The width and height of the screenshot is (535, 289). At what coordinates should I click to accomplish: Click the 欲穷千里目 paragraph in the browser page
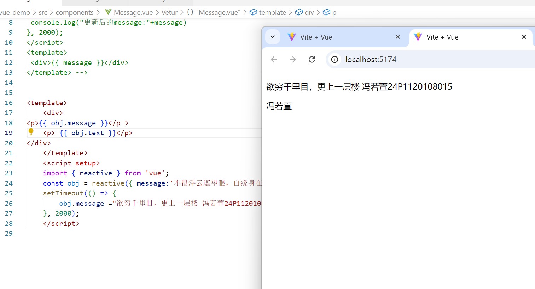click(359, 86)
